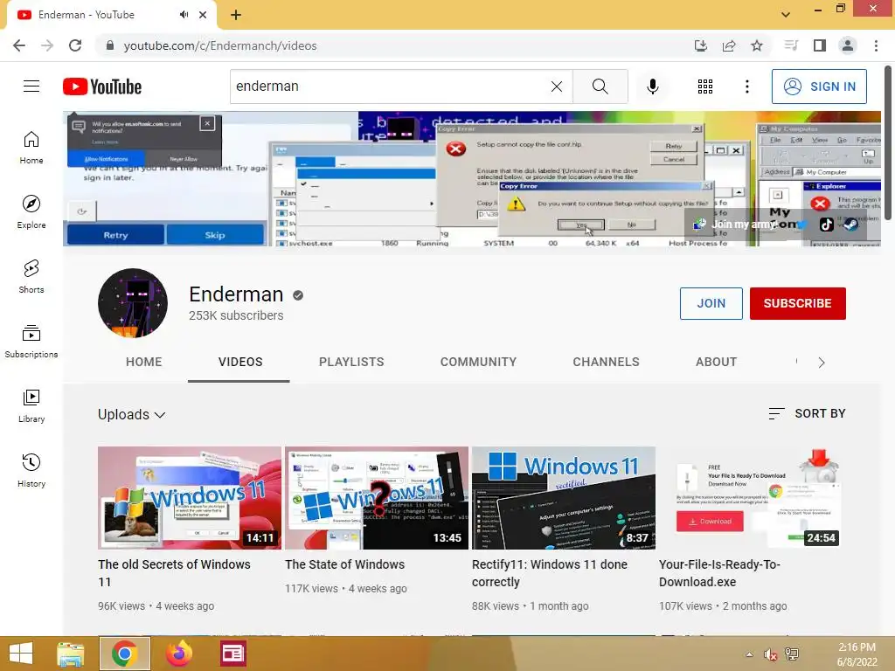This screenshot has width=895, height=671.
Task: Open media controls in the Chrome toolbar
Action: [x=791, y=45]
